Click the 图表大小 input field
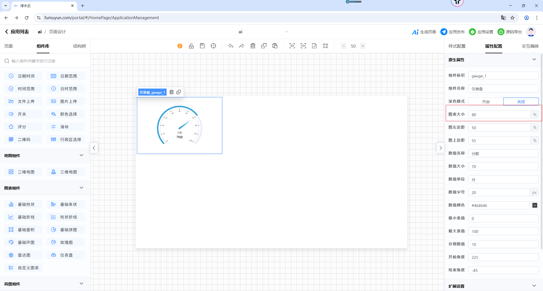 tap(499, 115)
